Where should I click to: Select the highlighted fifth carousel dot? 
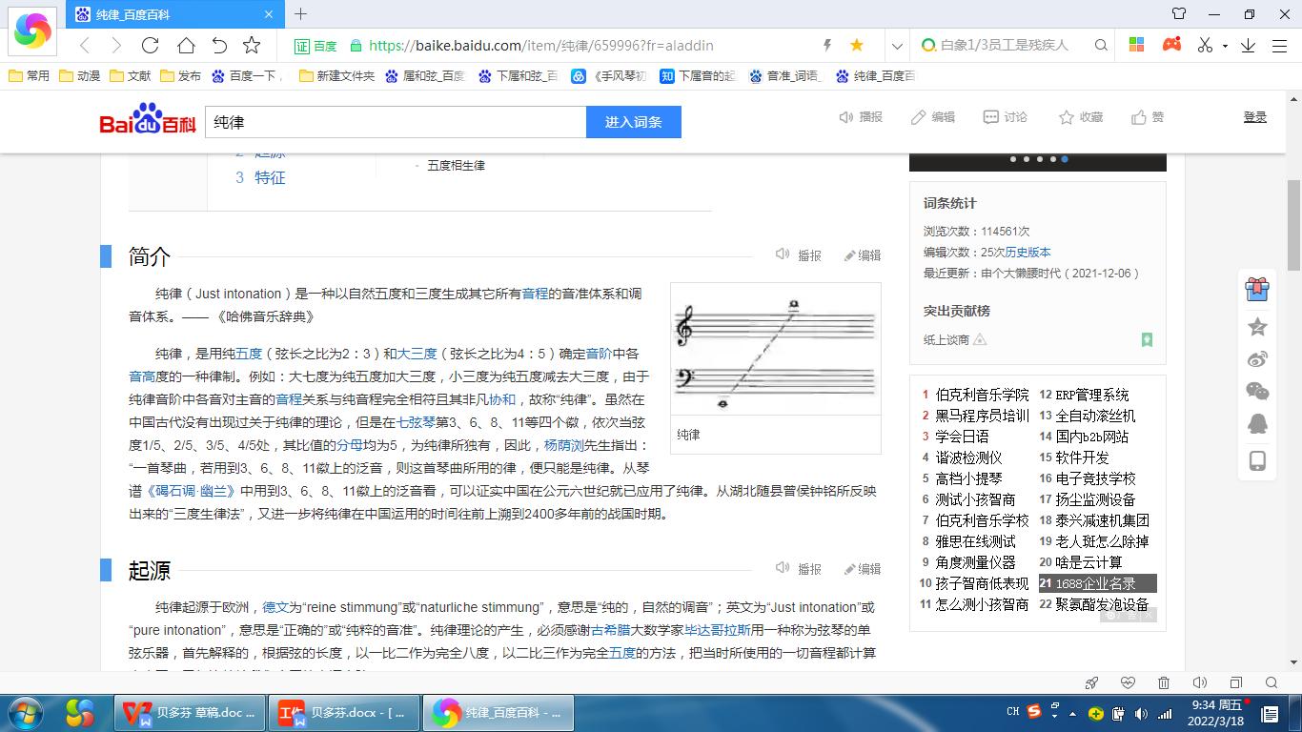point(1065,159)
